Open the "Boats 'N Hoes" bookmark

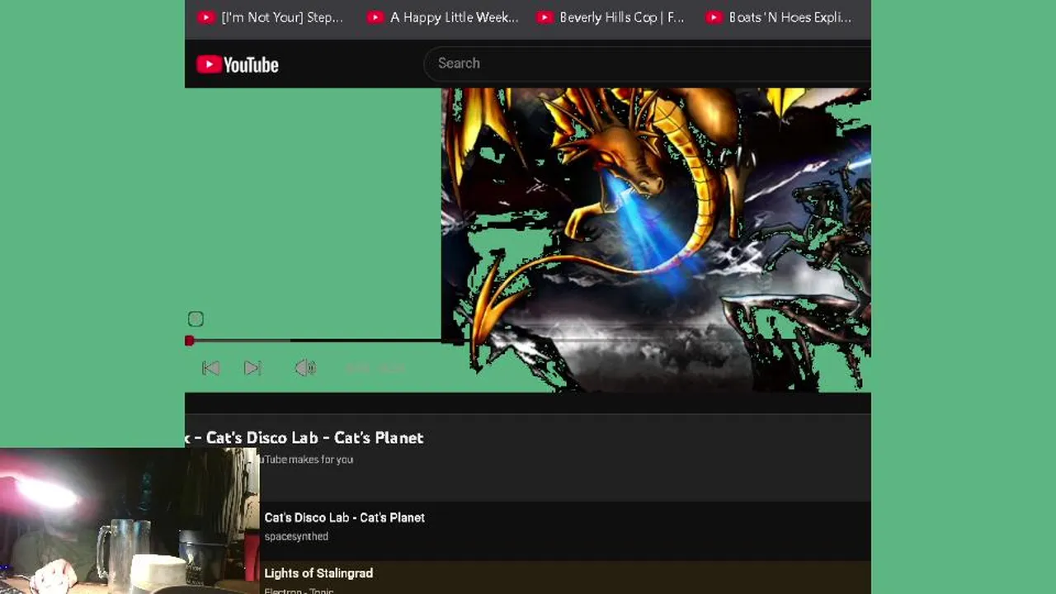tap(779, 17)
